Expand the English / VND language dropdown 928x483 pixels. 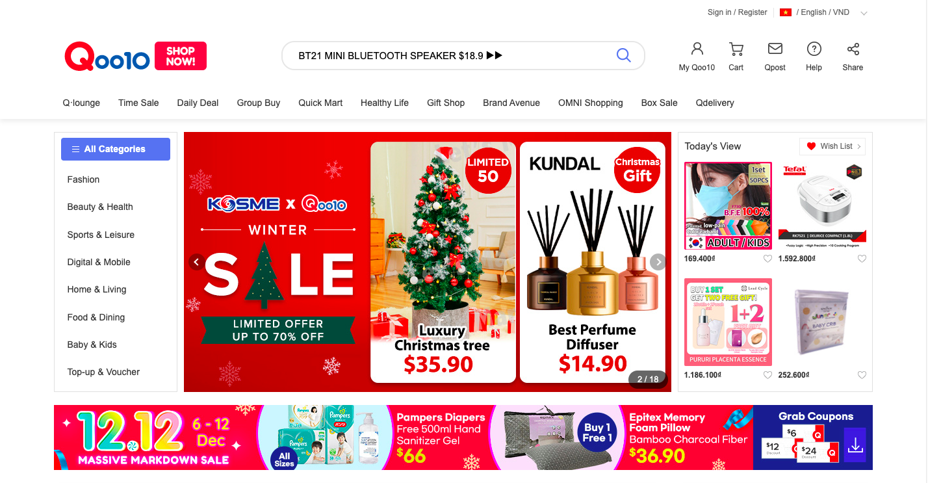pos(864,13)
